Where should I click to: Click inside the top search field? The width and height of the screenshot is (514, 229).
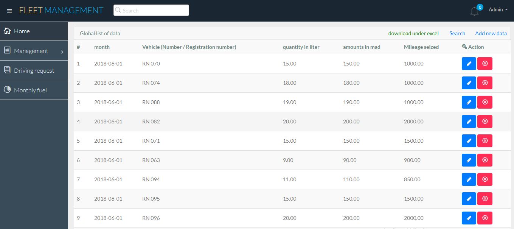coord(151,10)
